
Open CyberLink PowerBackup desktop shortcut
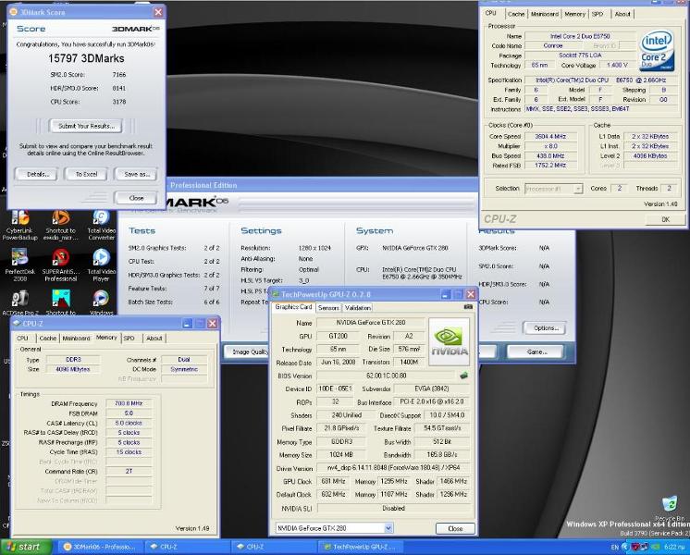(19, 226)
